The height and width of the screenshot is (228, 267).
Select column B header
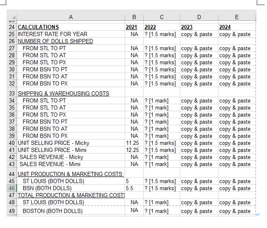[134, 17]
